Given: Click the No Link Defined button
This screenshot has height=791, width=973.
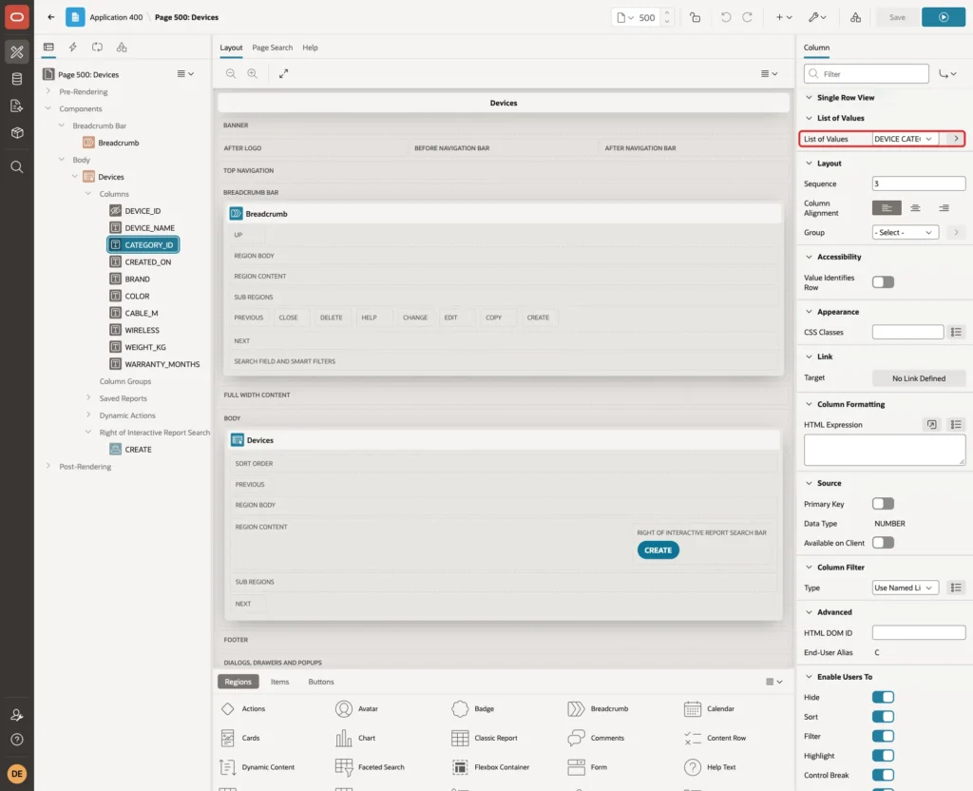Looking at the screenshot, I should 919,378.
